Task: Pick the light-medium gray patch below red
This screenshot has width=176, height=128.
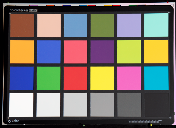Action: 75,105
